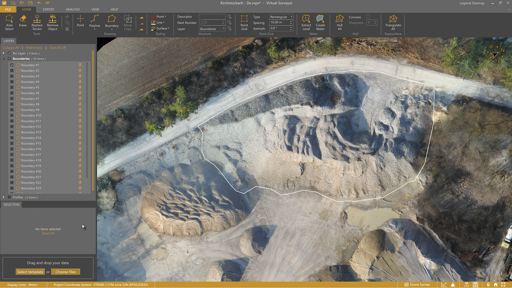Viewport: 512px width, 288px height.
Task: Switch to the ANALYSIS ribbon tab
Action: [73, 9]
